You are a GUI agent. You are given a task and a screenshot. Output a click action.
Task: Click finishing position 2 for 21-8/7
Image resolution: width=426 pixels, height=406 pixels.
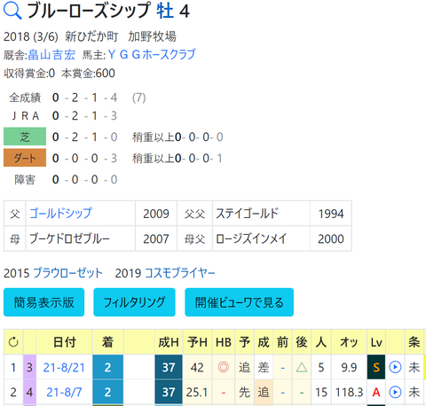107,392
